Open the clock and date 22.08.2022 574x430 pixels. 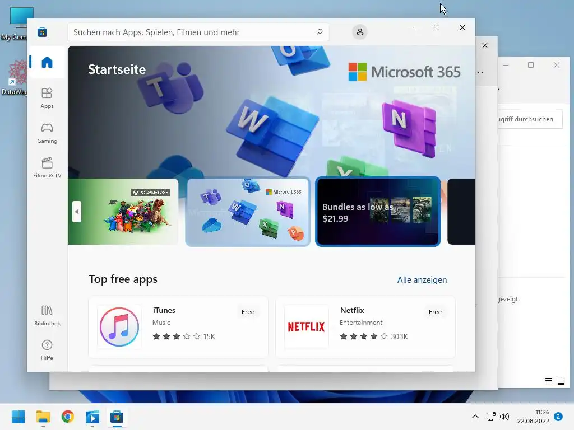click(534, 417)
